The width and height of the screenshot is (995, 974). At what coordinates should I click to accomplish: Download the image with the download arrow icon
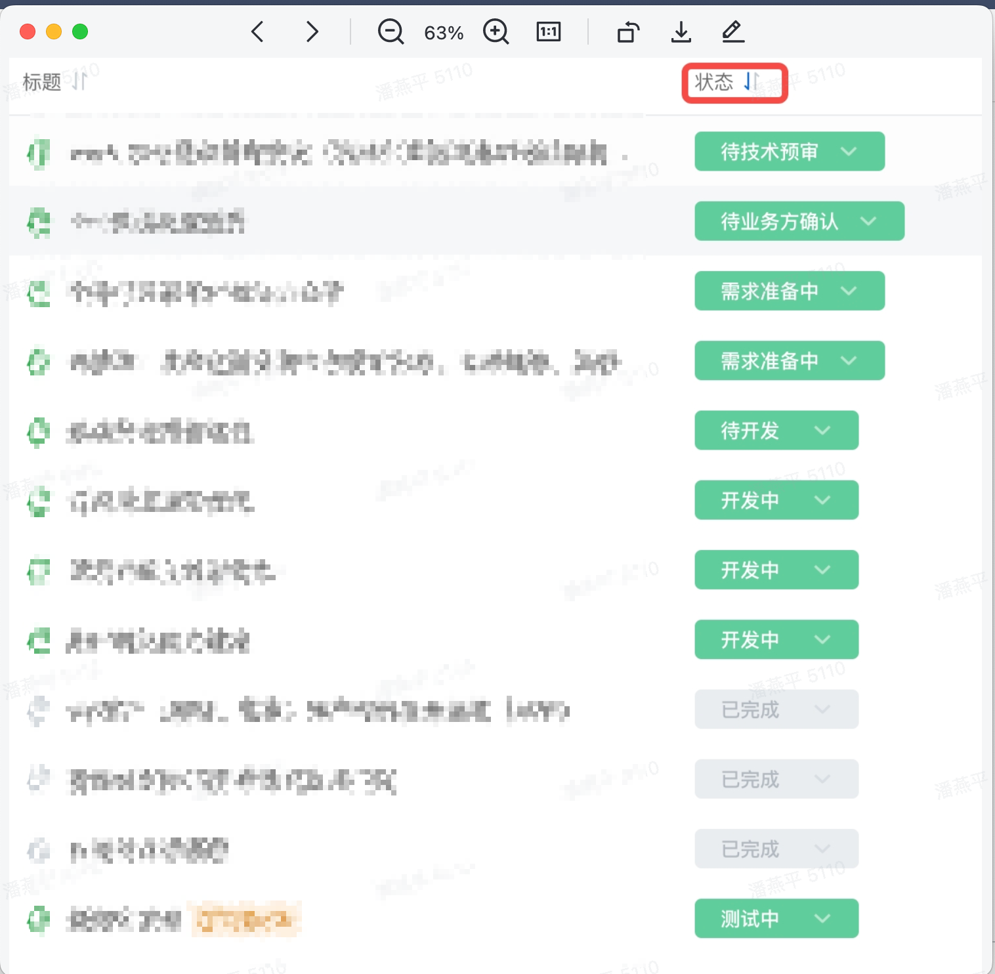click(x=681, y=32)
